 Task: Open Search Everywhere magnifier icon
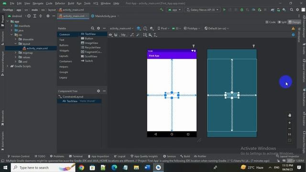click(292, 10)
